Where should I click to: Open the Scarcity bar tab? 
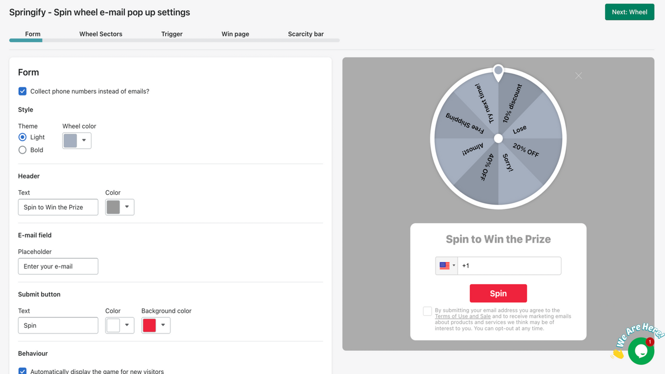(305, 34)
